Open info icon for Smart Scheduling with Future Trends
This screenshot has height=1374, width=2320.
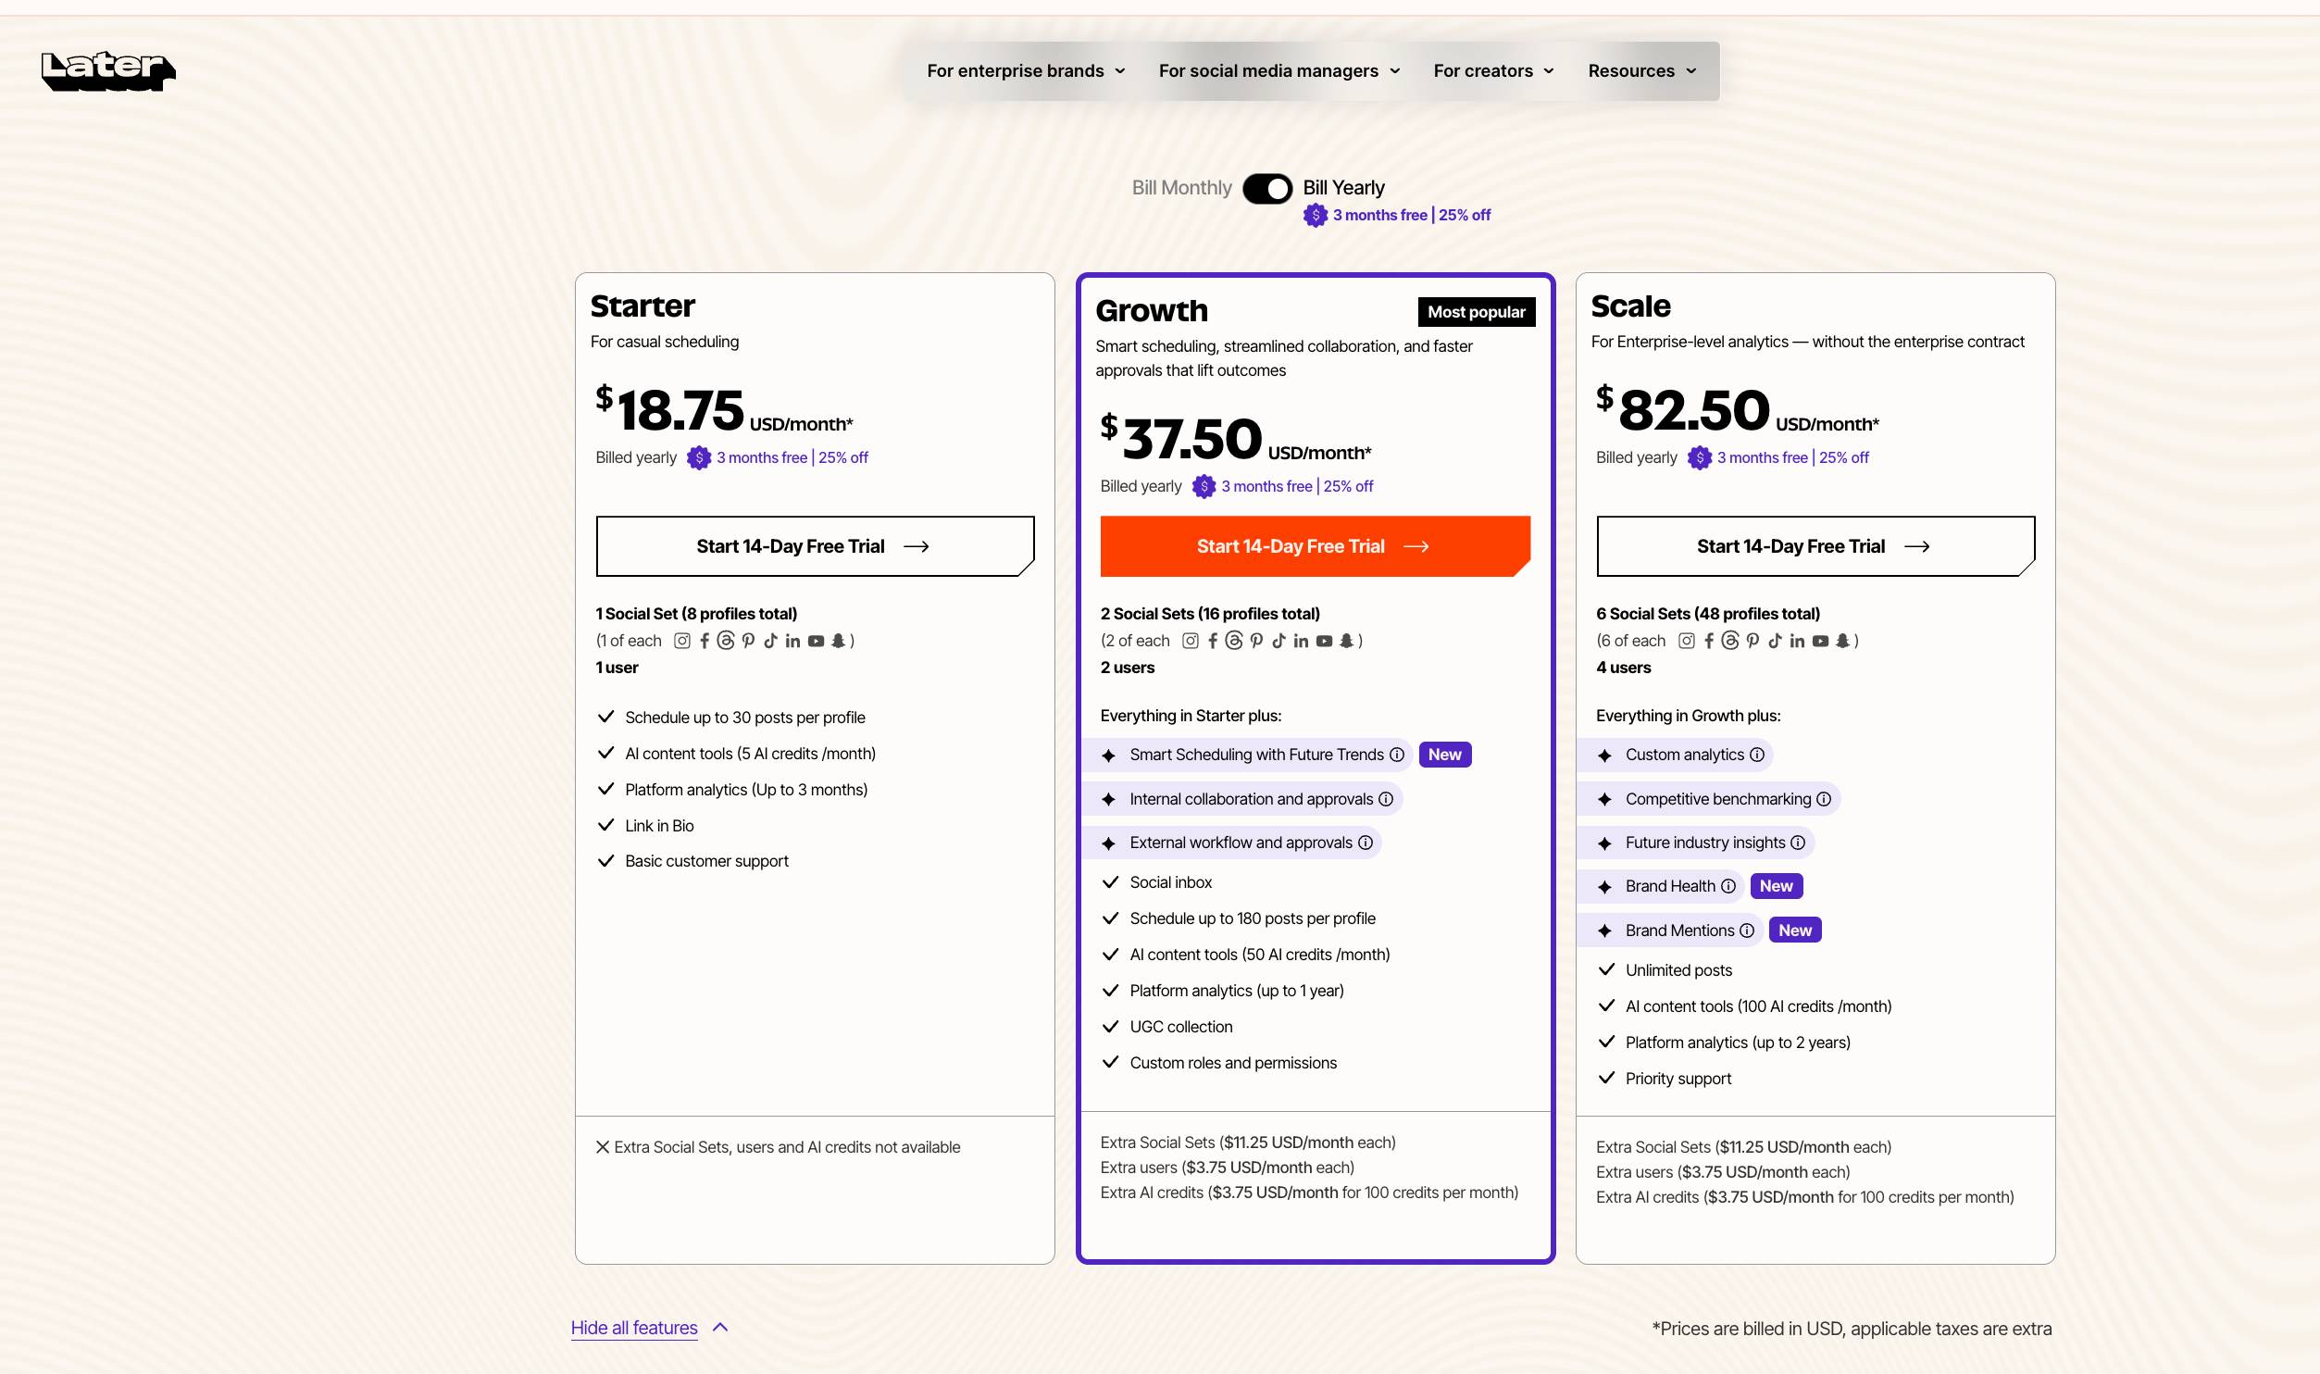[x=1397, y=755]
